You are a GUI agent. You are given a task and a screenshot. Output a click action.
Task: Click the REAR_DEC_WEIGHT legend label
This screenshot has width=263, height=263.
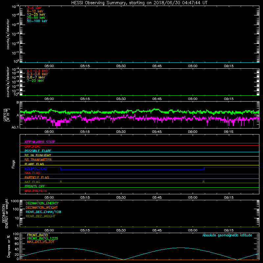click(40, 216)
